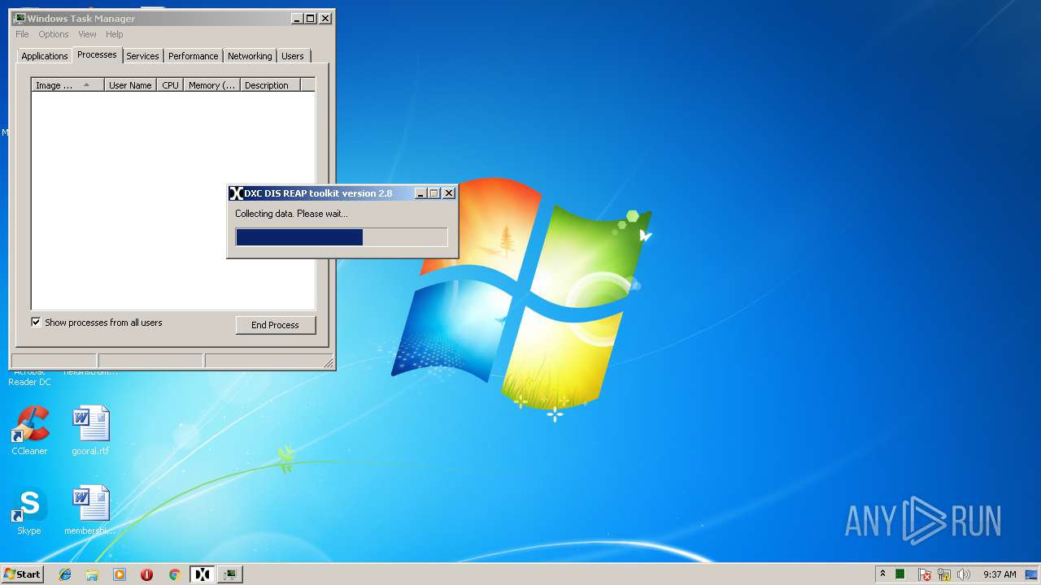The image size is (1041, 585).
Task: Sort by CPU column header
Action: point(170,84)
